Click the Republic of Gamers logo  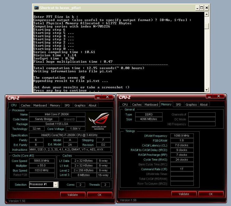tap(99, 121)
